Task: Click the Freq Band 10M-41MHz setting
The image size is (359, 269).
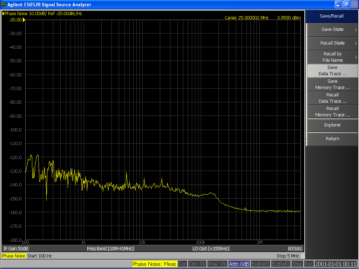Action: [110, 248]
